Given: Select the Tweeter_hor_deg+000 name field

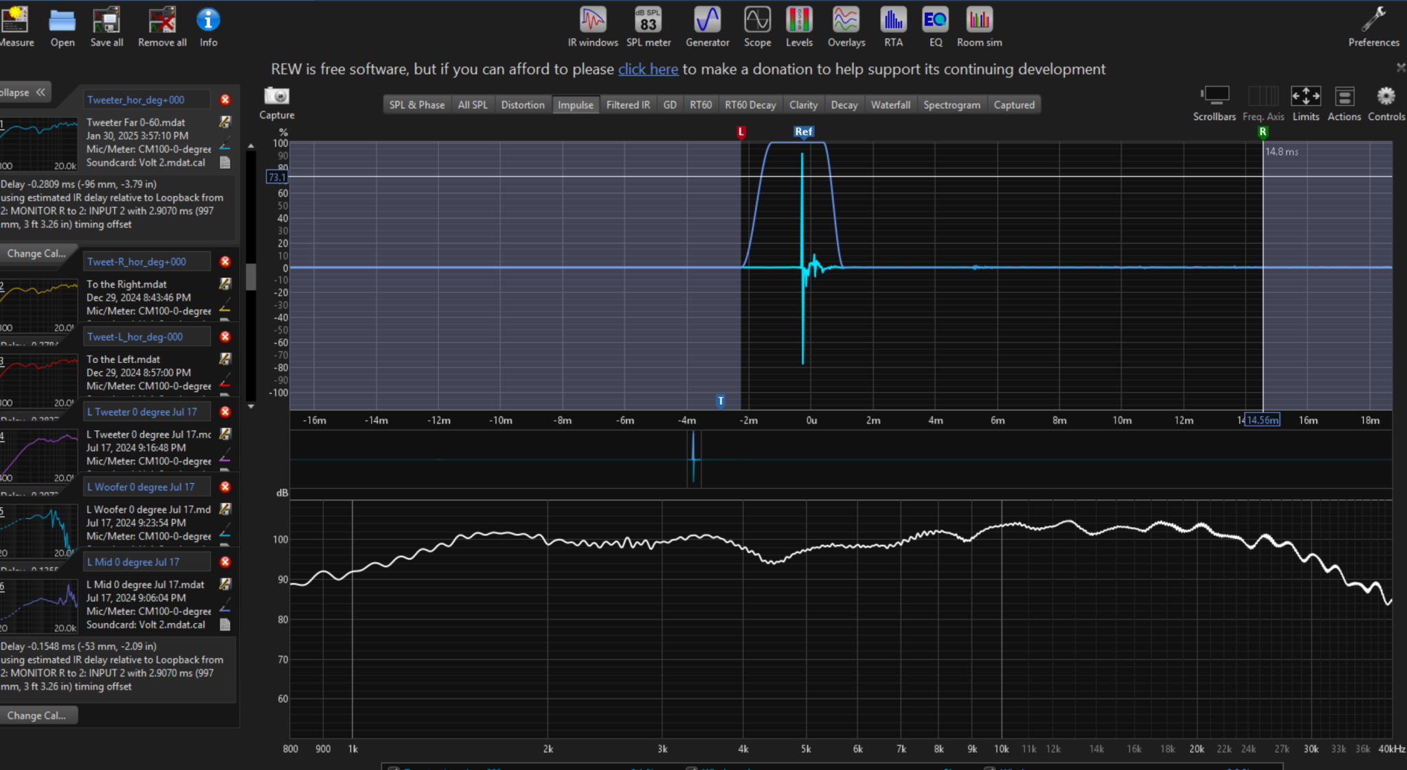Looking at the screenshot, I should click(147, 100).
